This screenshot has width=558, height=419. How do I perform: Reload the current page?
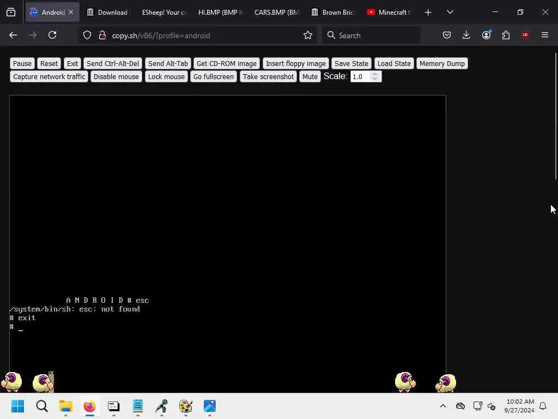(x=52, y=35)
